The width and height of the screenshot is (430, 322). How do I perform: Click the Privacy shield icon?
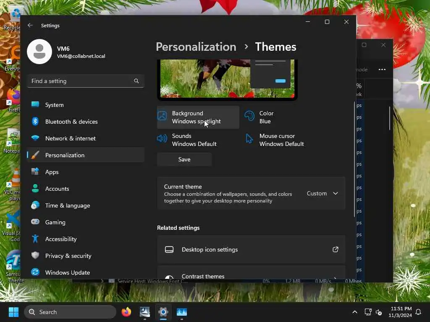pyautogui.click(x=35, y=255)
